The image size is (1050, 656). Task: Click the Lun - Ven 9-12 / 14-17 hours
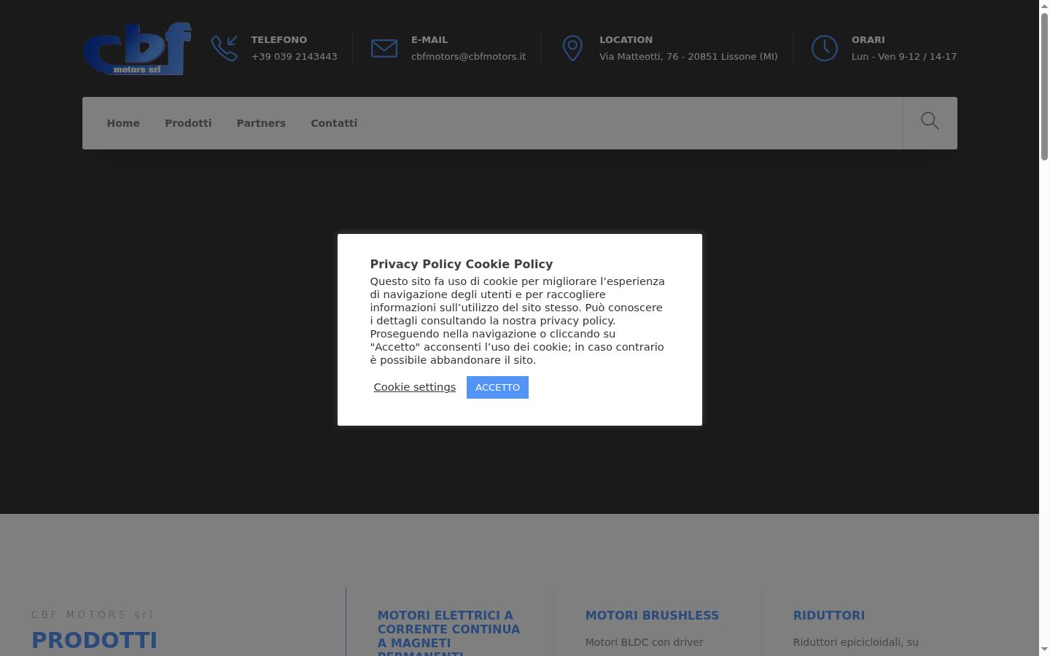(904, 56)
